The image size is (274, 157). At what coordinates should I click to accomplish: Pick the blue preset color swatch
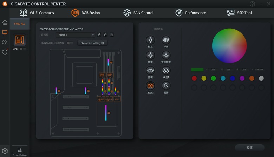click(233, 78)
